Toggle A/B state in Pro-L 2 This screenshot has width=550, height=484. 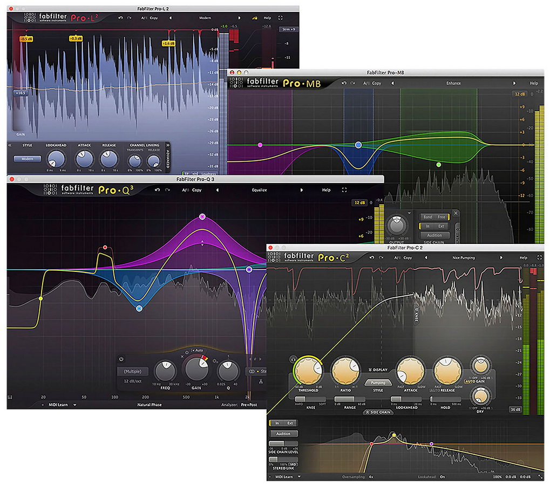144,18
